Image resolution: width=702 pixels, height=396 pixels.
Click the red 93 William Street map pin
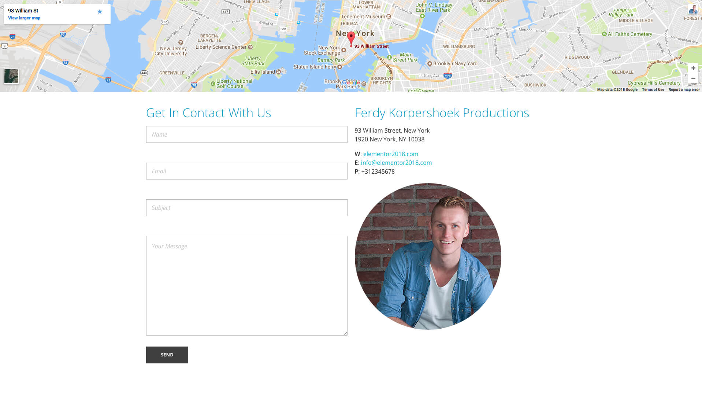[x=351, y=38]
